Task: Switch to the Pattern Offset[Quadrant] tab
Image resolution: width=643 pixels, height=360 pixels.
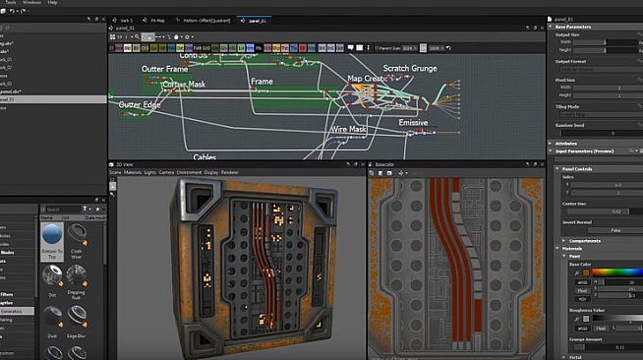Action: [x=203, y=20]
